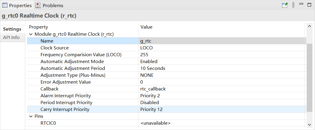
Task: Open the API Info side tab
Action: (11, 37)
